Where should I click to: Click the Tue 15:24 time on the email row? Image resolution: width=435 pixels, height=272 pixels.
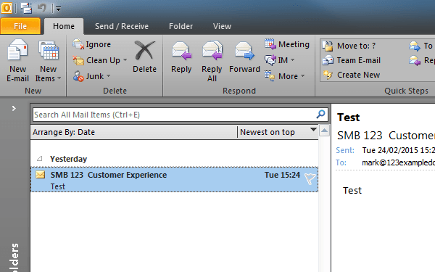pyautogui.click(x=282, y=175)
